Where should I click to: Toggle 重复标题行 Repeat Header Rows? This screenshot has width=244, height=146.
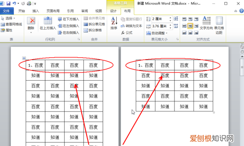coord(131,19)
